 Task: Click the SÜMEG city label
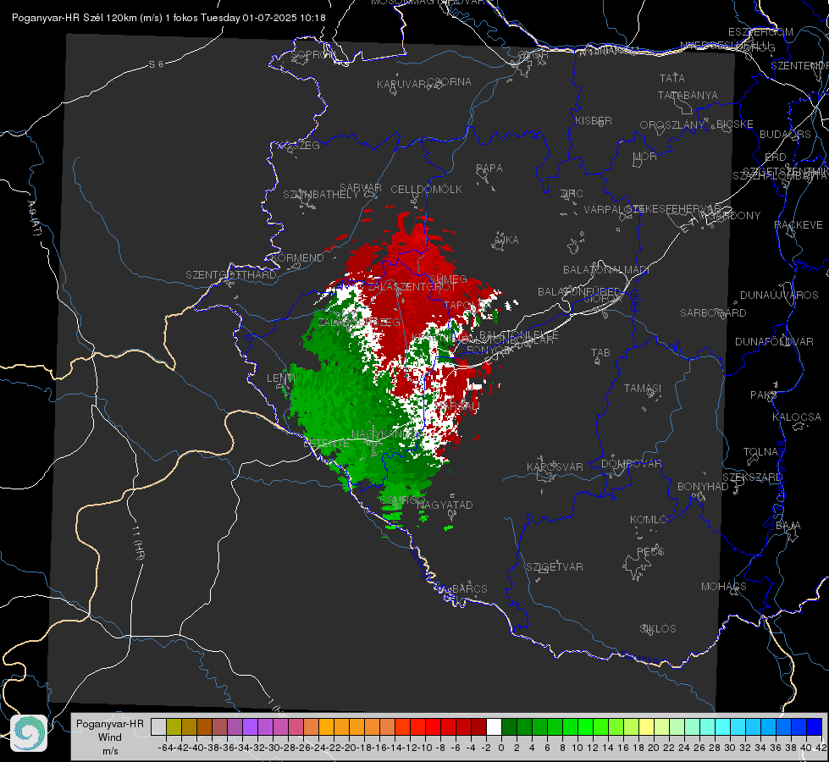448,279
